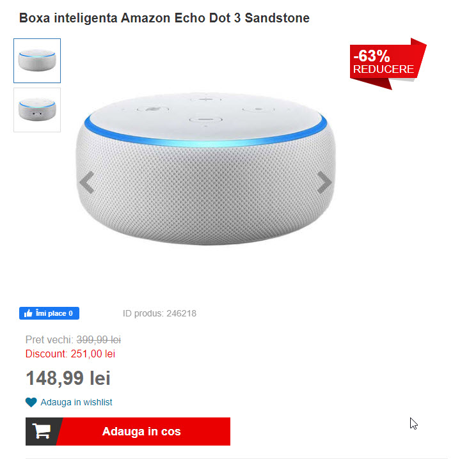
Task: Click the red Discount 251,00 lei text
Action: tap(70, 354)
